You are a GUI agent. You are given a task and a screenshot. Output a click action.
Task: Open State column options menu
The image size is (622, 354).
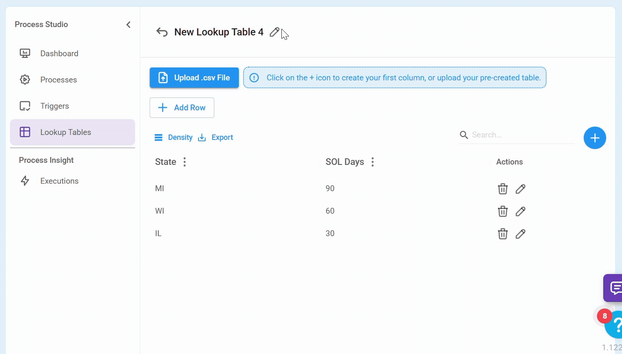click(185, 162)
